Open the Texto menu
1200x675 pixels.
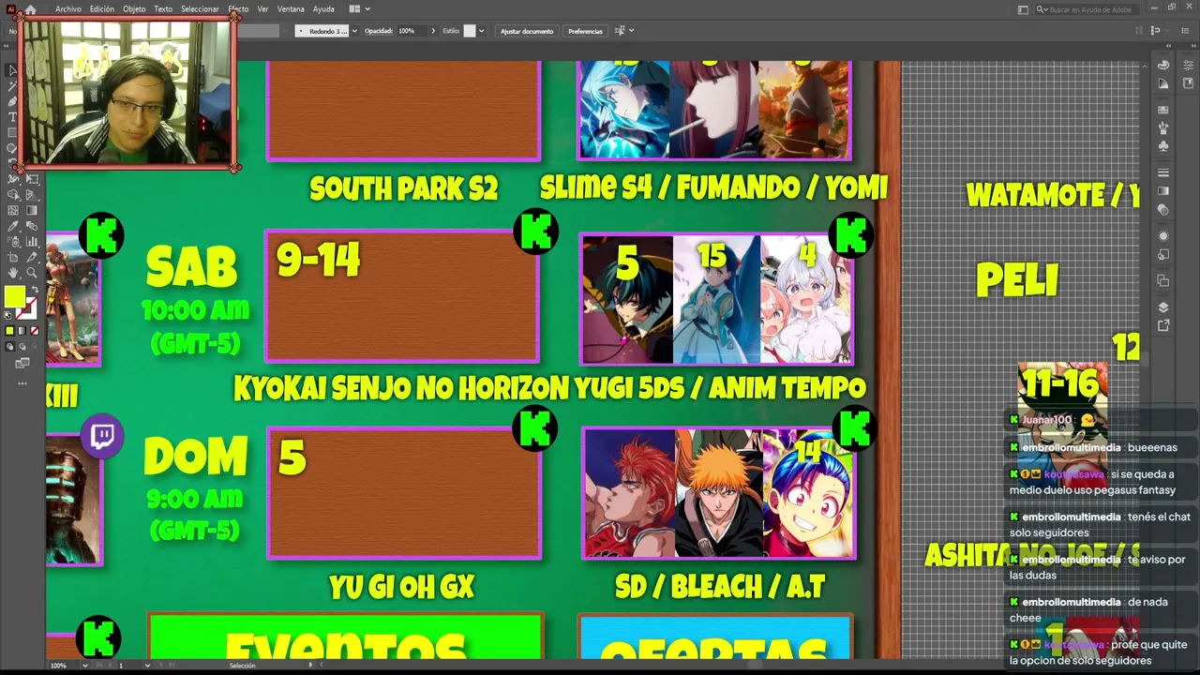click(163, 9)
